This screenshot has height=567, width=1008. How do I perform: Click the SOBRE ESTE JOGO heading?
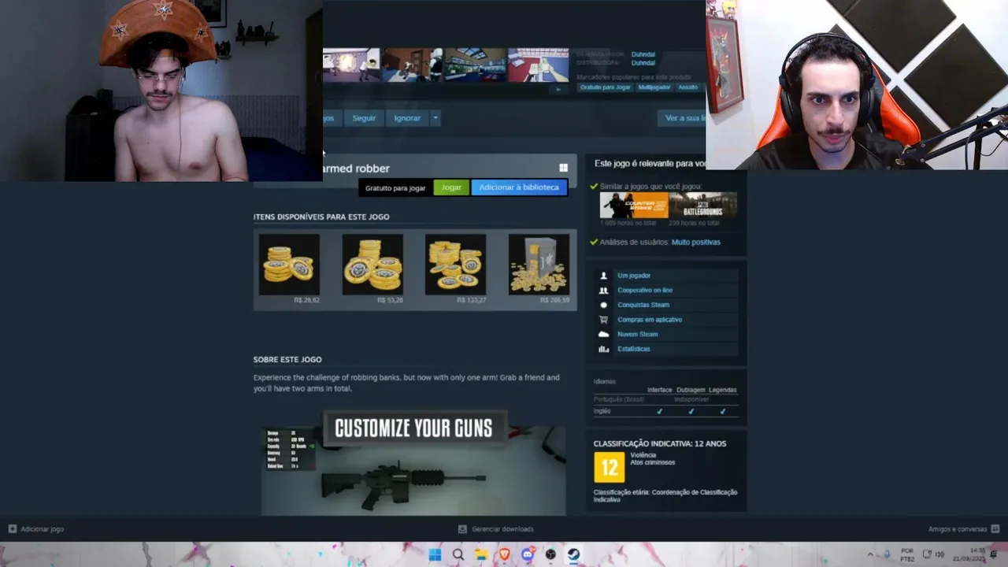(287, 360)
